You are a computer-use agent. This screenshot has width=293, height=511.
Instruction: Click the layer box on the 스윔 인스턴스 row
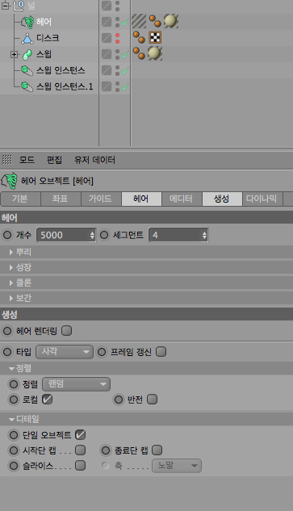pyautogui.click(x=107, y=70)
